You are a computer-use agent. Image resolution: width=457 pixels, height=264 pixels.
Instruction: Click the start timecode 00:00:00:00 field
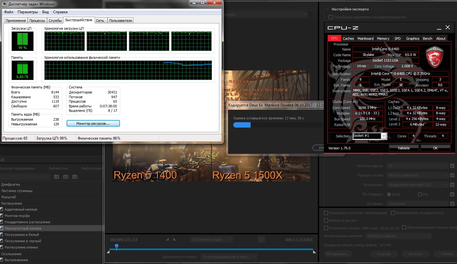click(x=390, y=228)
